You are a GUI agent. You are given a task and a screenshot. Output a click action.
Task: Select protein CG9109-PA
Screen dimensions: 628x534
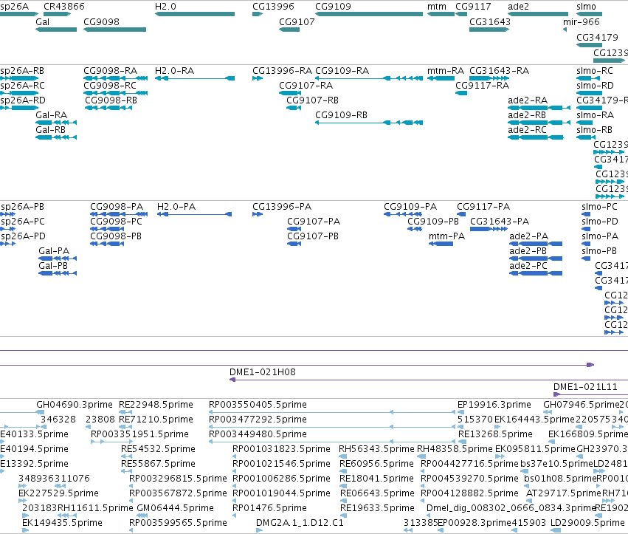click(x=402, y=214)
